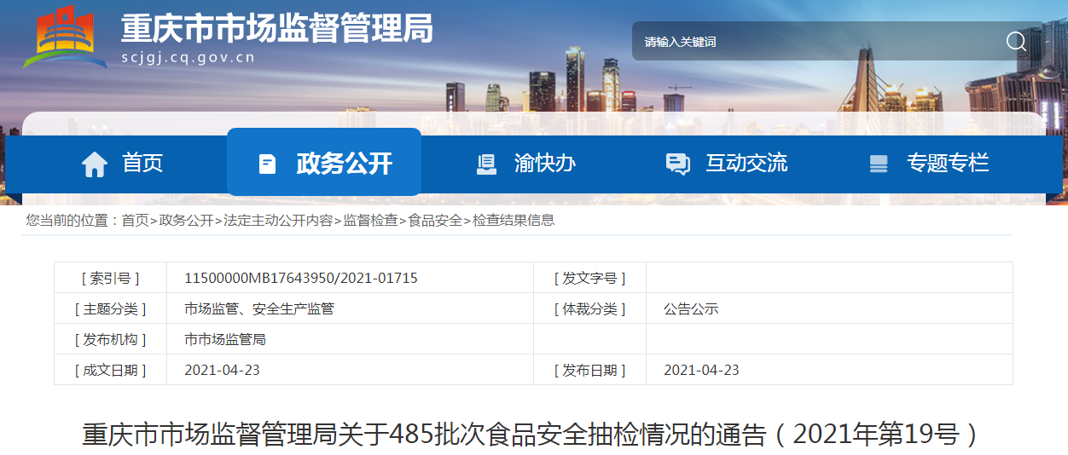Click the chat bubble icon beside 互动交流
Viewport: 1068px width, 455px height.
(677, 164)
